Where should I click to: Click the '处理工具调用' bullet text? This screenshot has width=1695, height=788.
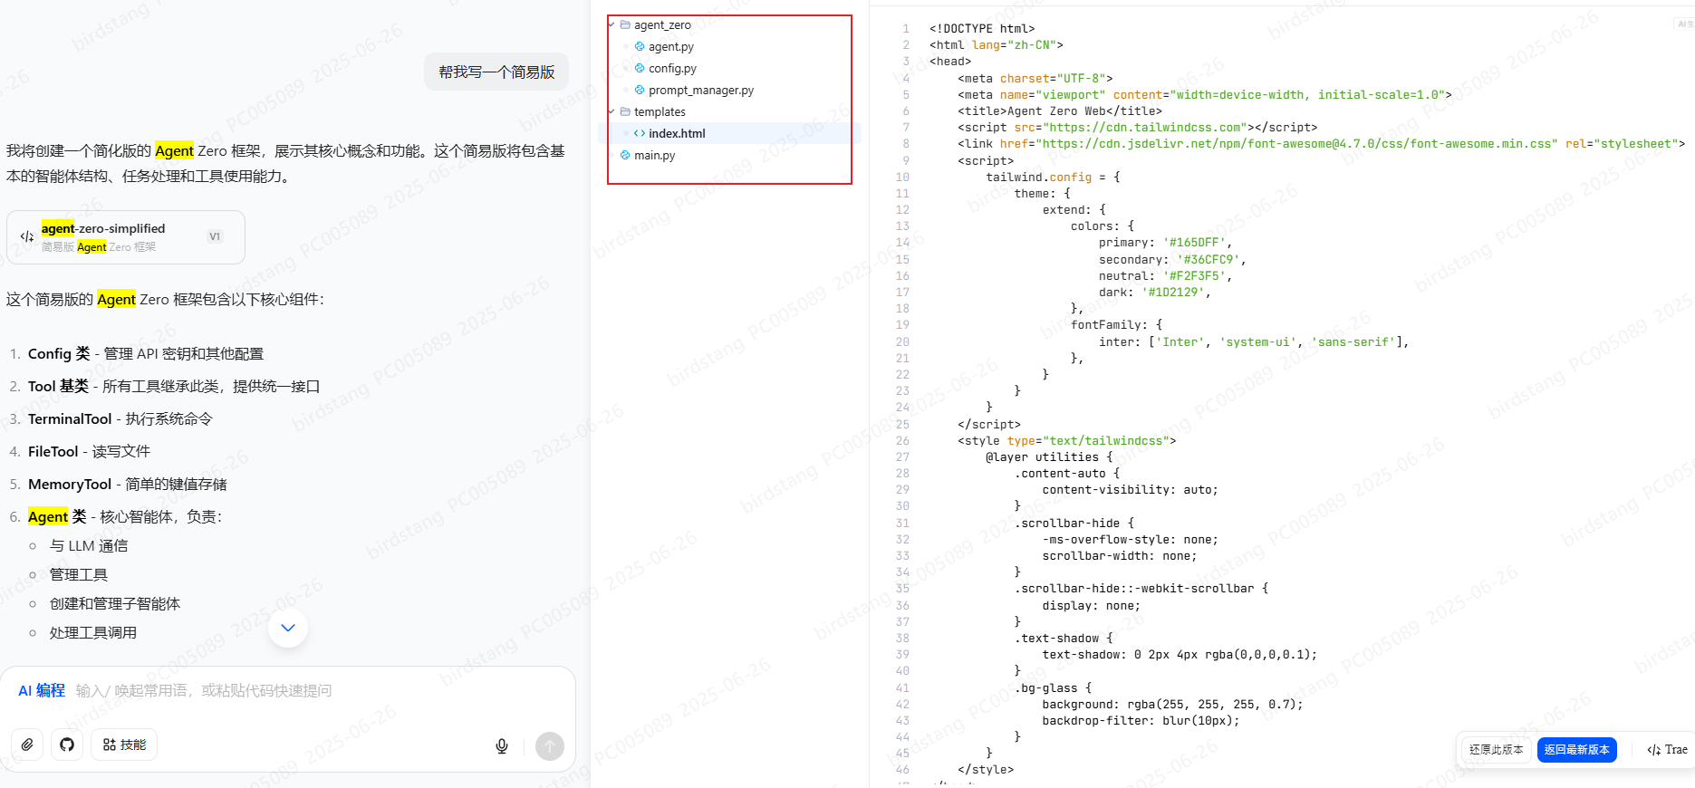(93, 633)
